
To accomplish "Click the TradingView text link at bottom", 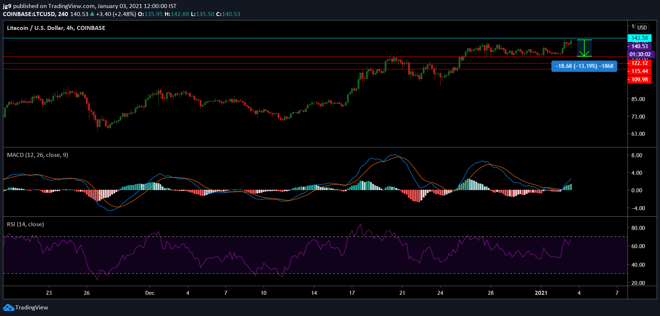I will [x=31, y=308].
